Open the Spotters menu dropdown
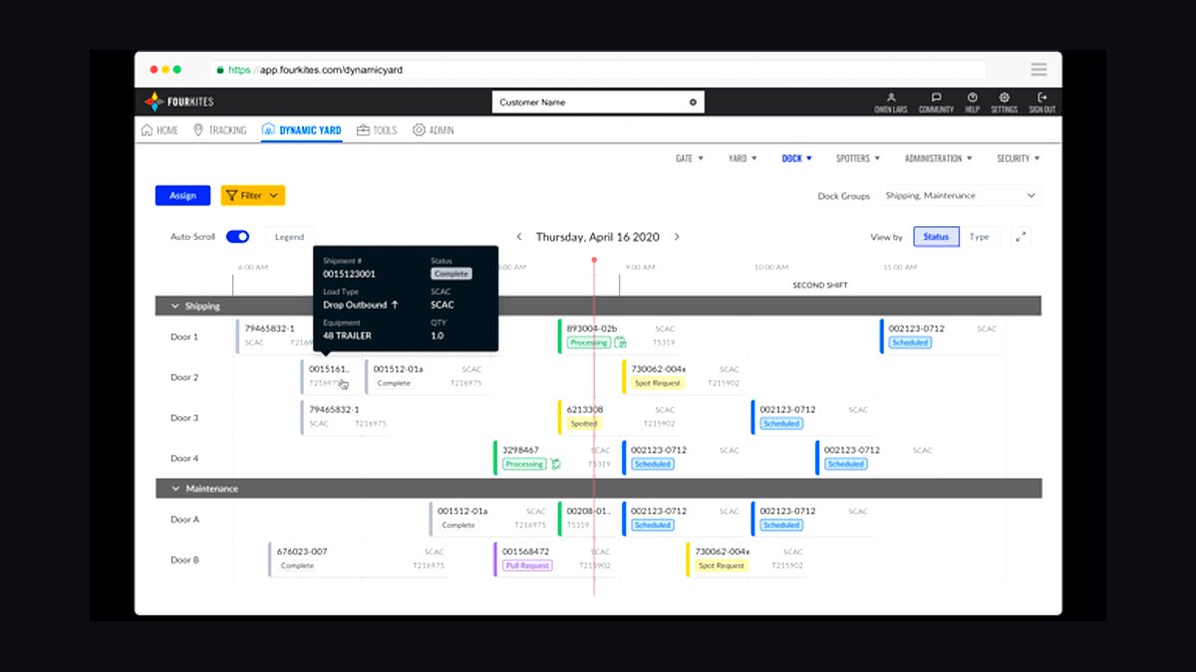The height and width of the screenshot is (672, 1196). pos(858,158)
